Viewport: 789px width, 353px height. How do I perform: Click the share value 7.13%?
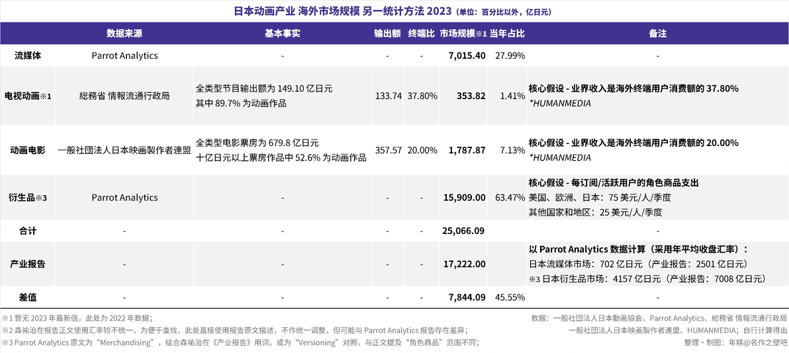(513, 150)
